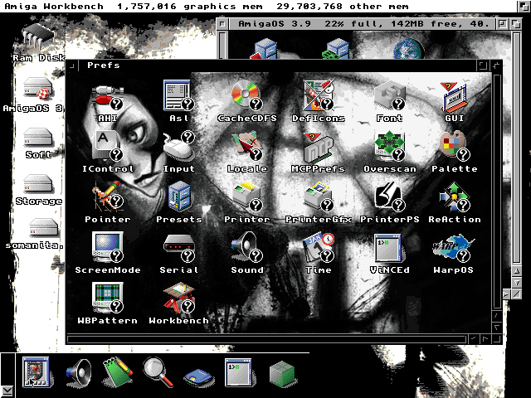Launch the green notepad icon in the dock
Viewport: 531px width, 398px height.
pyautogui.click(x=118, y=371)
